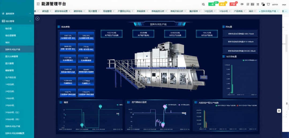The width and height of the screenshot is (289, 138).
Task: Click the QR-code style icon in header
Action: (x=248, y=4)
